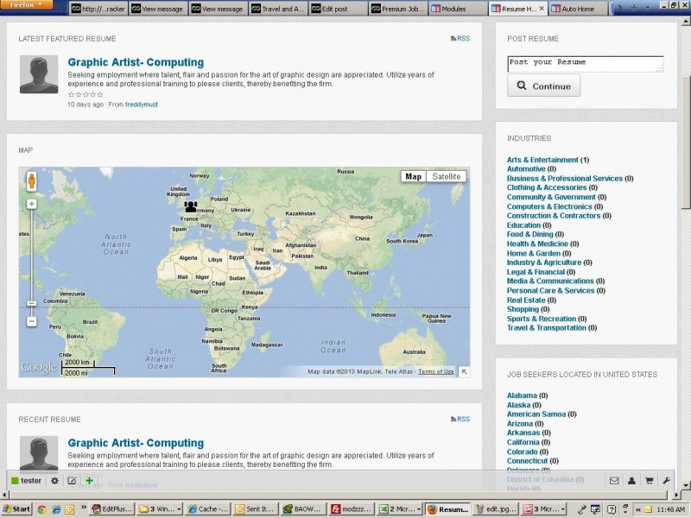Switch to the Auto Home tab
Screen dimensions: 691x518
577,9
